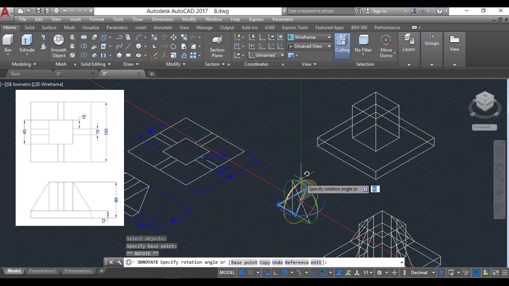
Task: Select the Box modeling tool
Action: (8, 43)
